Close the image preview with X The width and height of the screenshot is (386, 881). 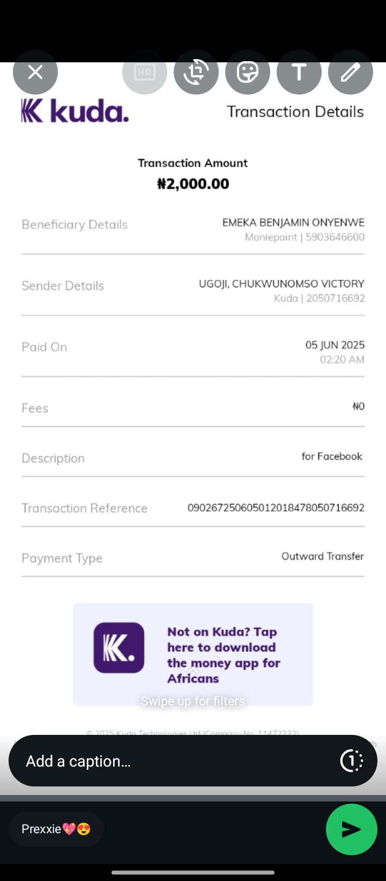[x=35, y=72]
